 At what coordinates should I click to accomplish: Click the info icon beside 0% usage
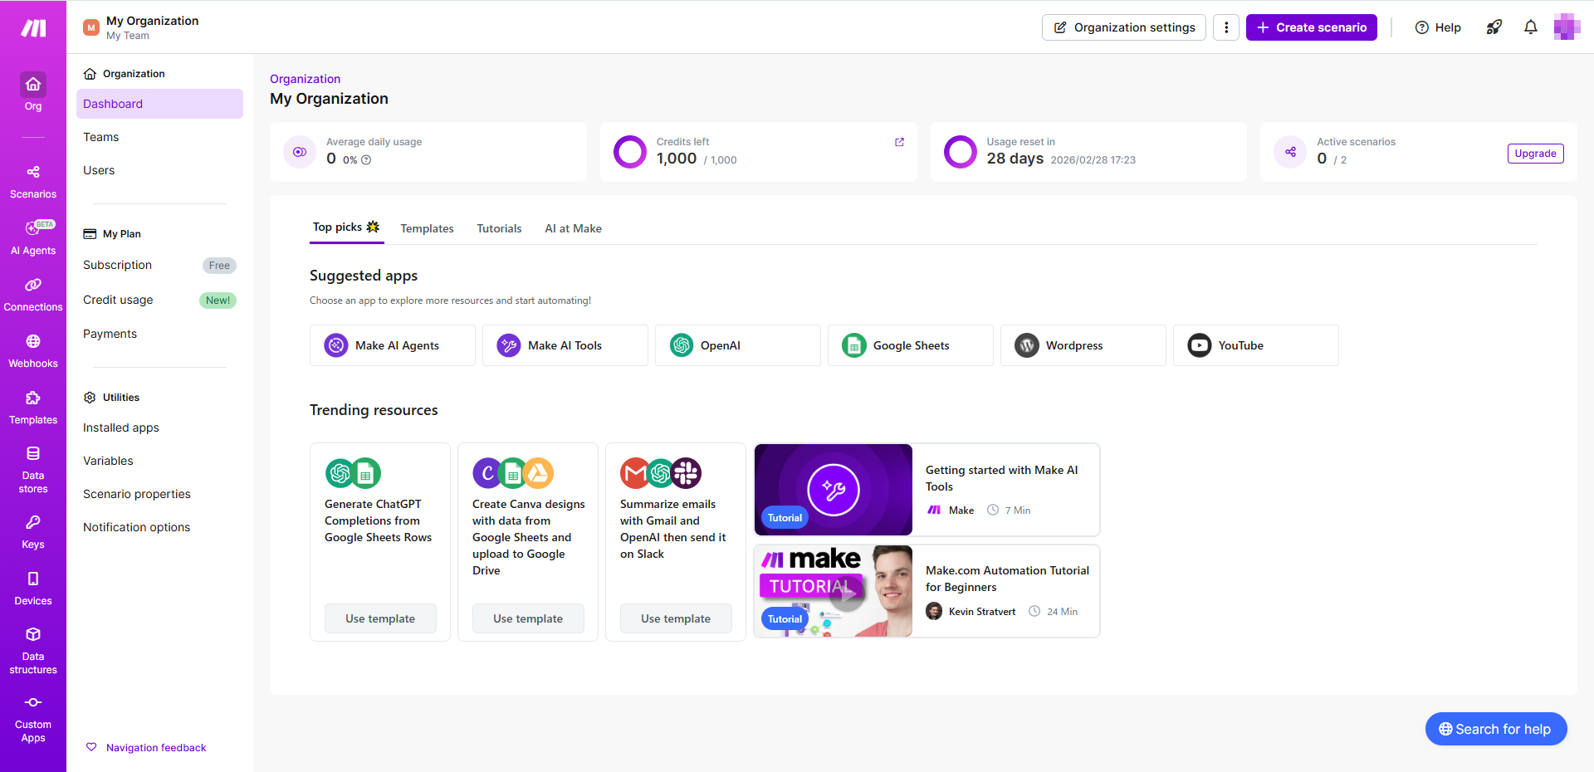pyautogui.click(x=366, y=160)
